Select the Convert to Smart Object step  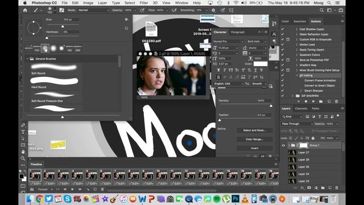[x=320, y=85]
